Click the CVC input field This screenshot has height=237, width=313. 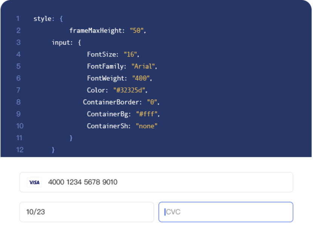[226, 212]
